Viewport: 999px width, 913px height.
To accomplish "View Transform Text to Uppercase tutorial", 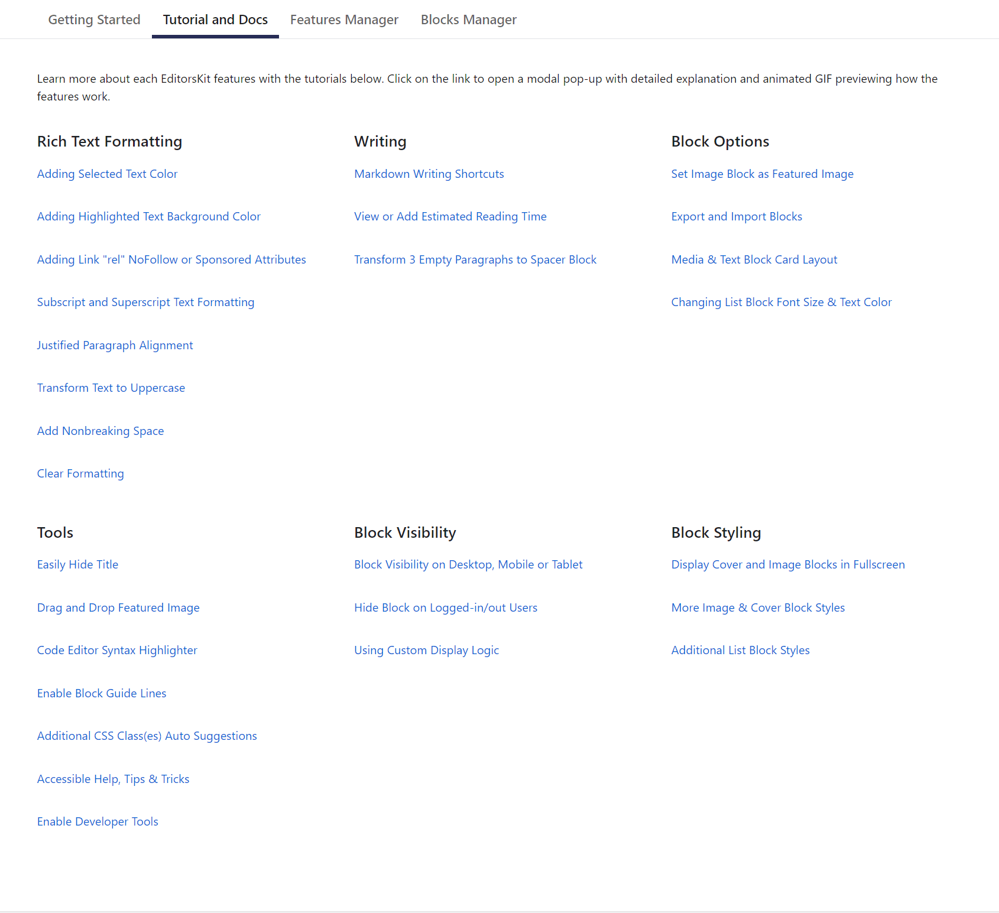I will (111, 388).
